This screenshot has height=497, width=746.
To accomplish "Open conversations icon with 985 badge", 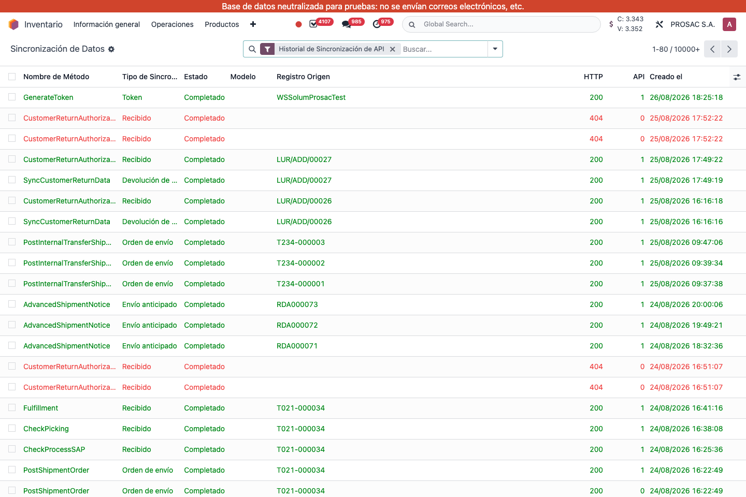I will tap(346, 24).
